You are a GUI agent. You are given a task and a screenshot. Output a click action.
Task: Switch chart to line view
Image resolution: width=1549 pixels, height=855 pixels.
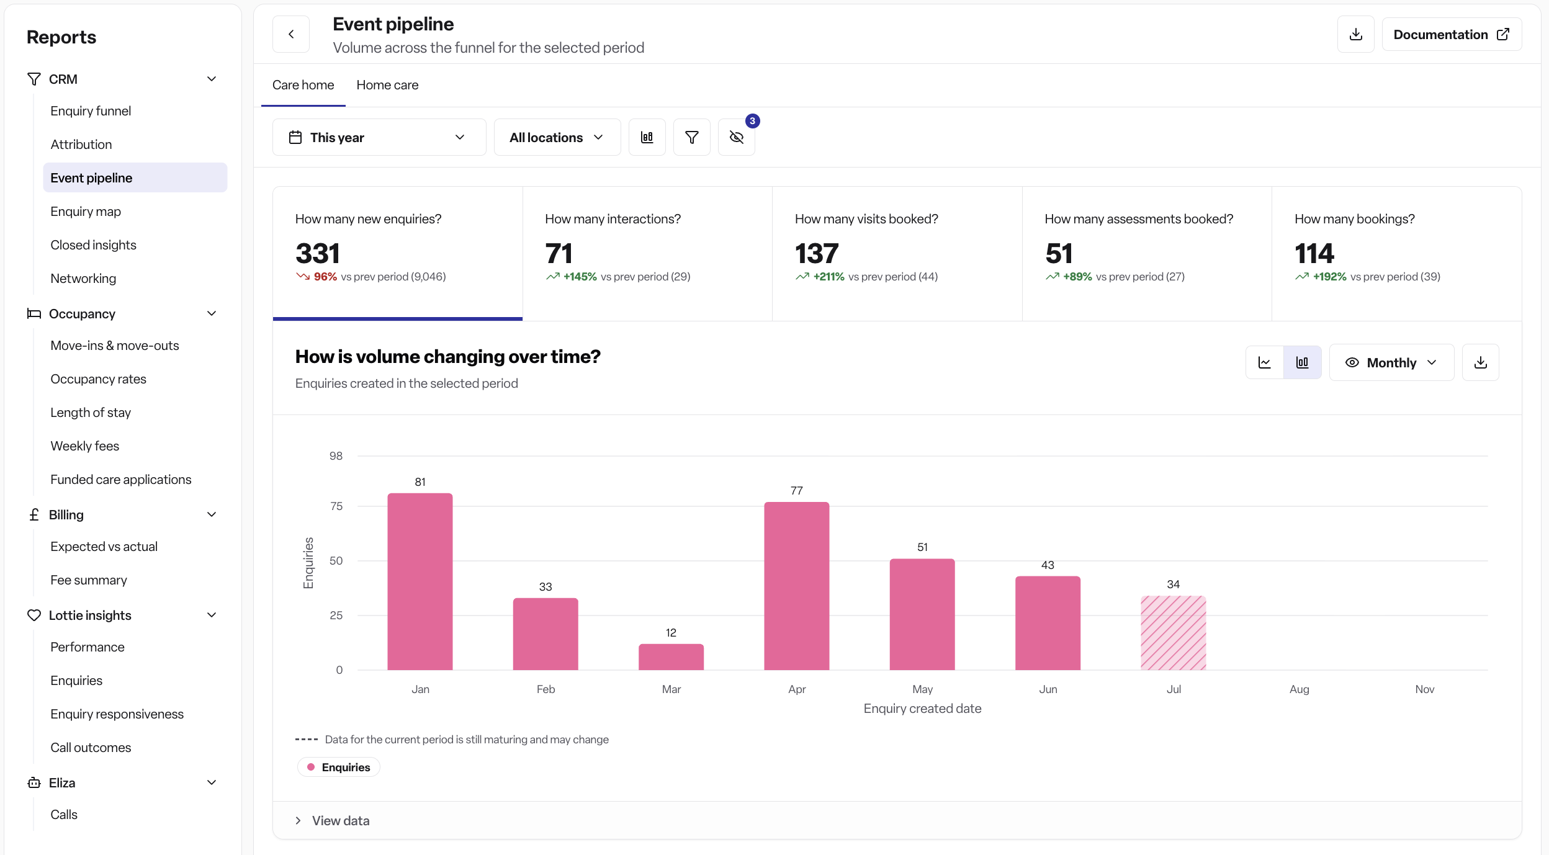(1265, 362)
